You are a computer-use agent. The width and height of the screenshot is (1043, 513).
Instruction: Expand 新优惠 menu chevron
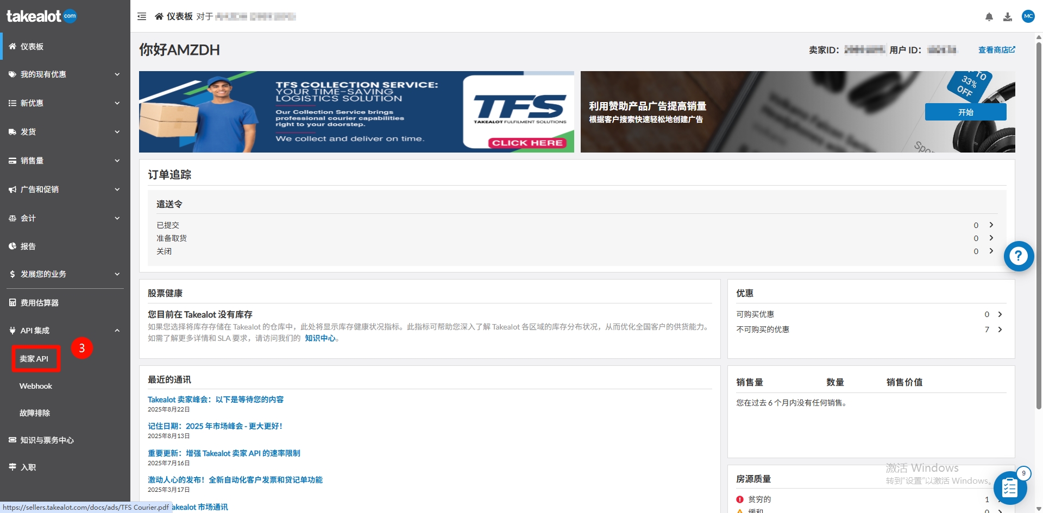(x=117, y=103)
